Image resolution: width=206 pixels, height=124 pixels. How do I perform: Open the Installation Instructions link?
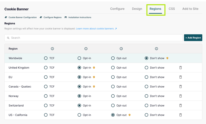click(x=80, y=17)
